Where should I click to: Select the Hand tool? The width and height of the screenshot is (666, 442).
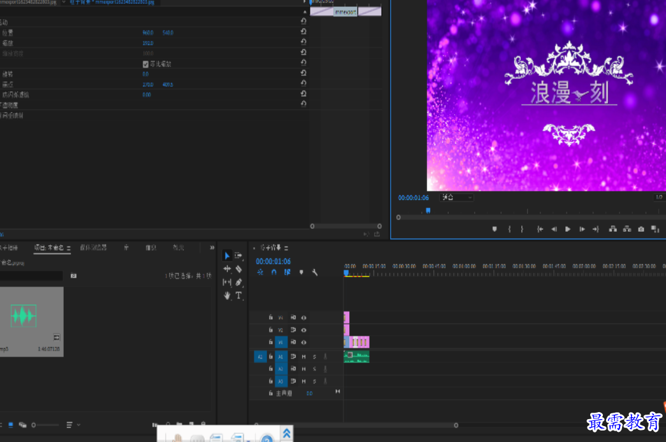point(227,296)
